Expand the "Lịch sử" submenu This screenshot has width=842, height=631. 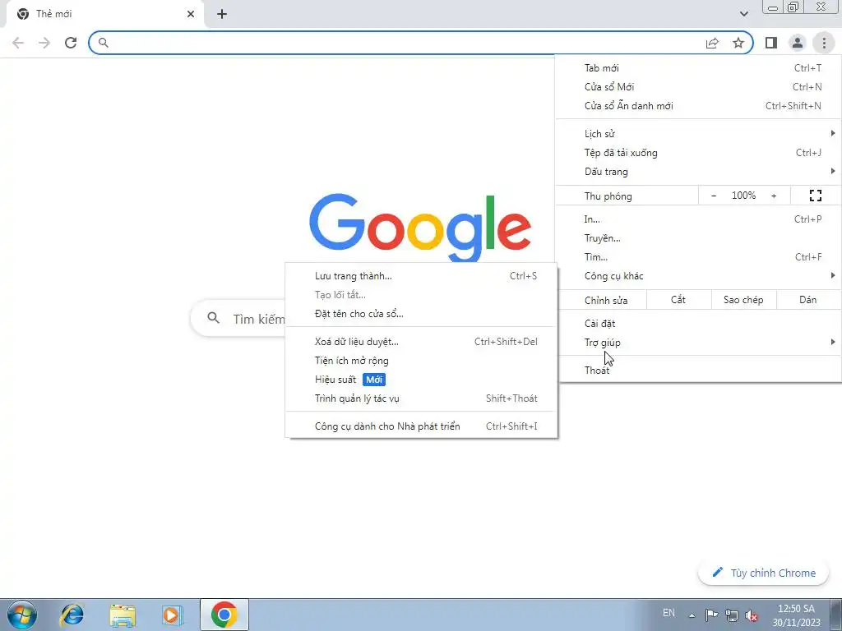[698, 134]
